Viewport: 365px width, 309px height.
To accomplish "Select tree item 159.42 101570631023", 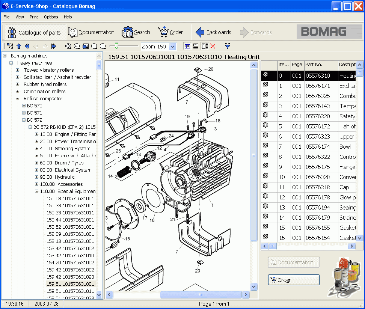I will point(70,277).
